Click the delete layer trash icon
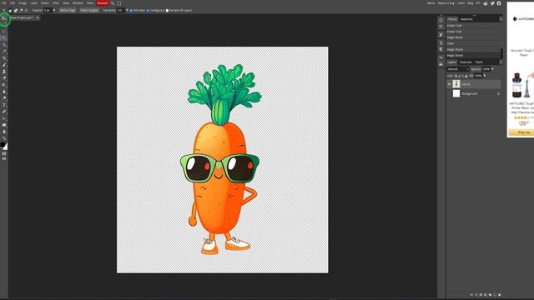Image resolution: width=534 pixels, height=300 pixels. click(499, 295)
